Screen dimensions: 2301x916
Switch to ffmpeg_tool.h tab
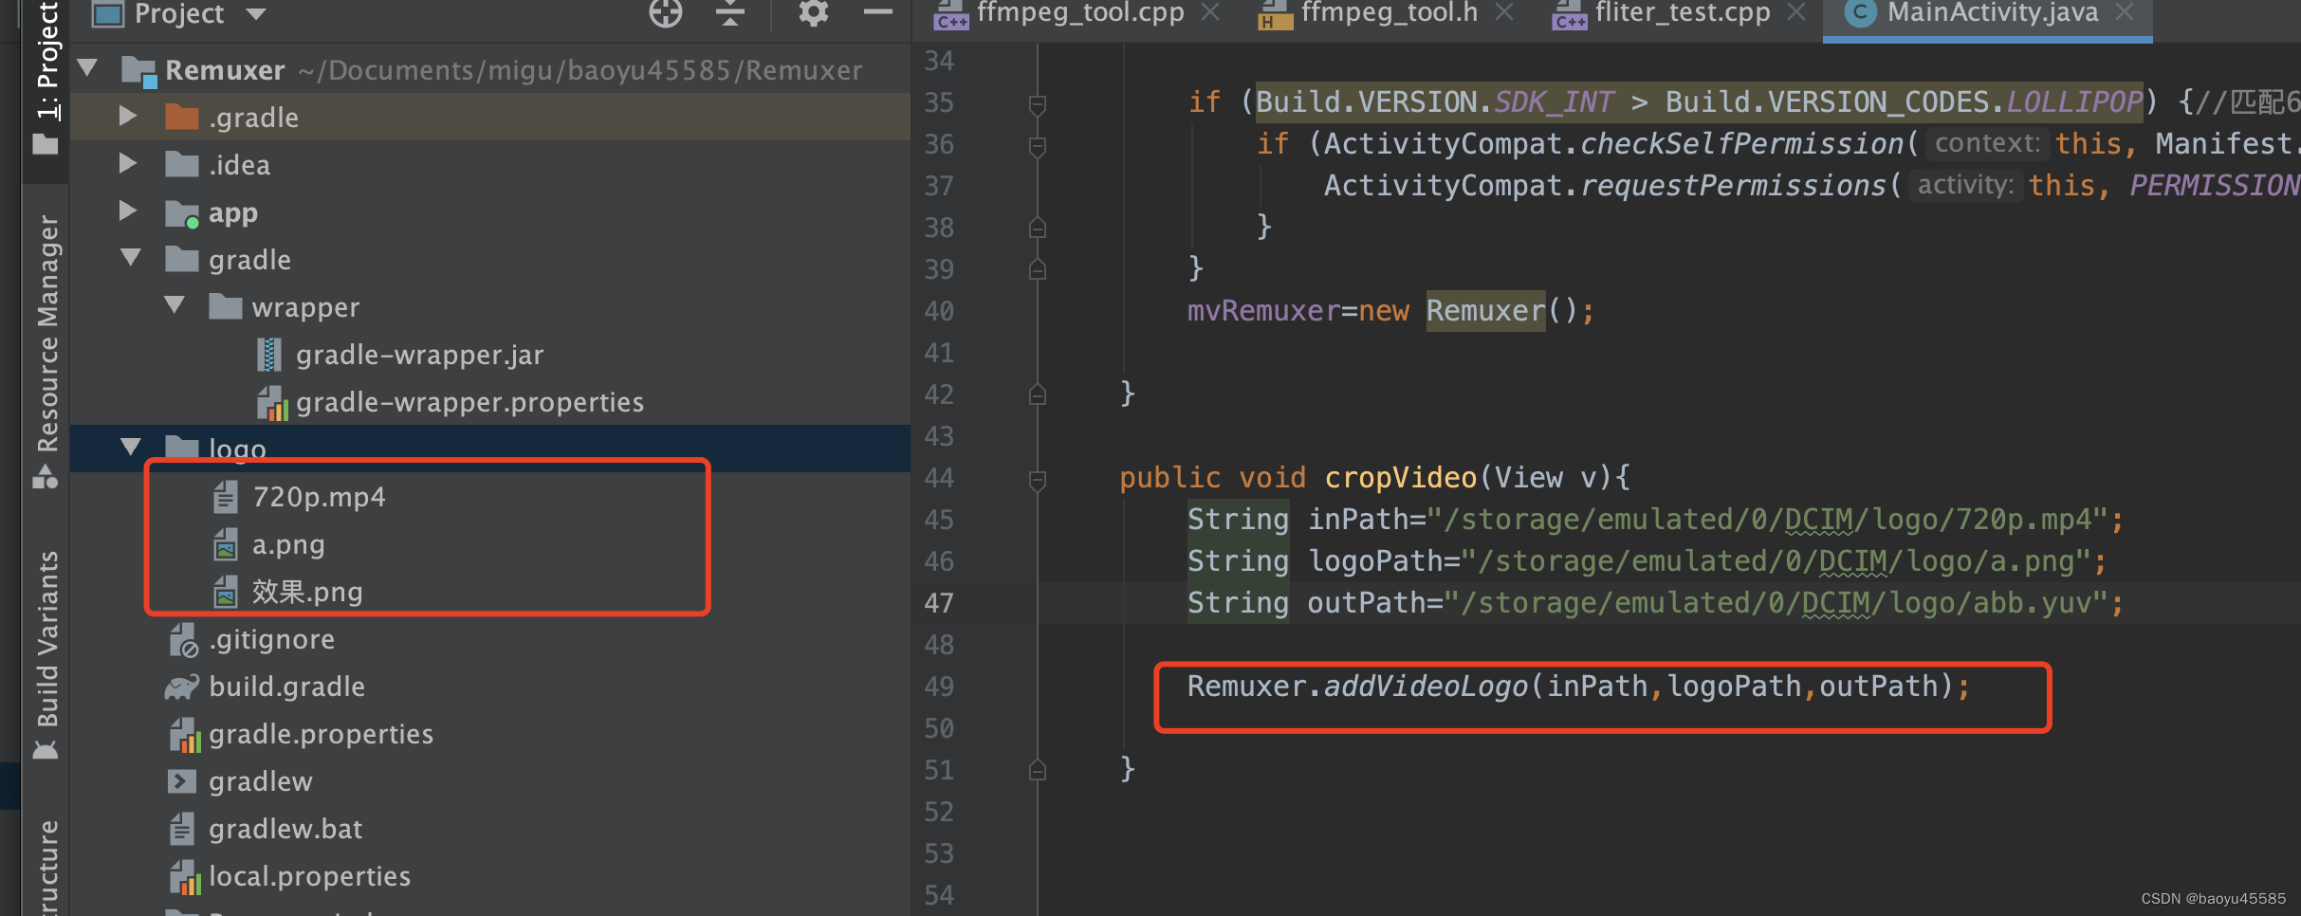point(1389,13)
